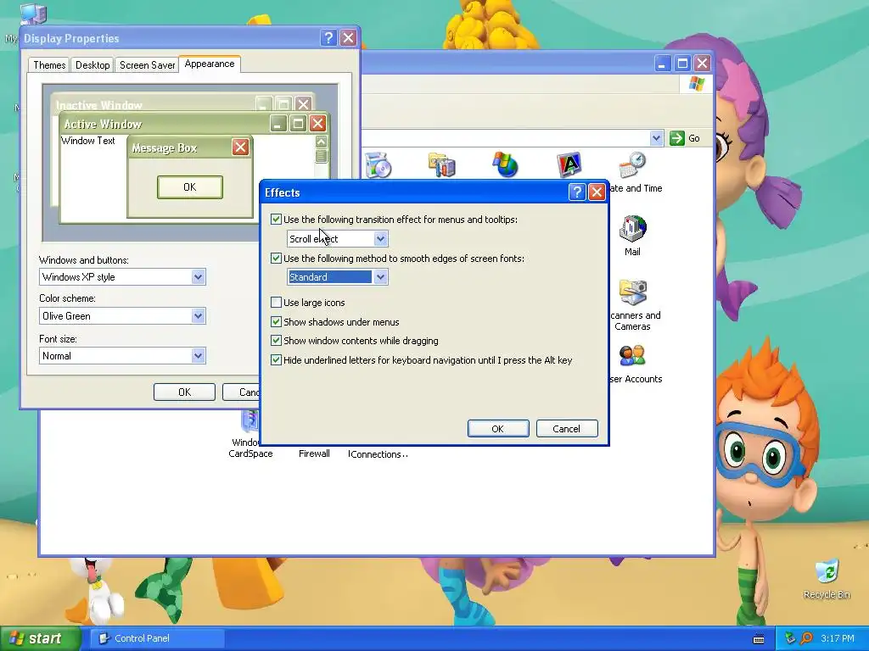This screenshot has width=869, height=651.
Task: Open My Computer icon on desktop
Action: 33,14
